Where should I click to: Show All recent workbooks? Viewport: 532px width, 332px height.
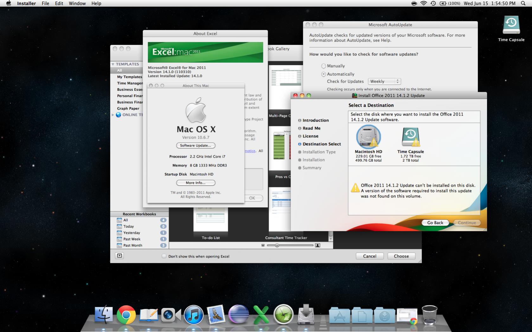coord(139,220)
